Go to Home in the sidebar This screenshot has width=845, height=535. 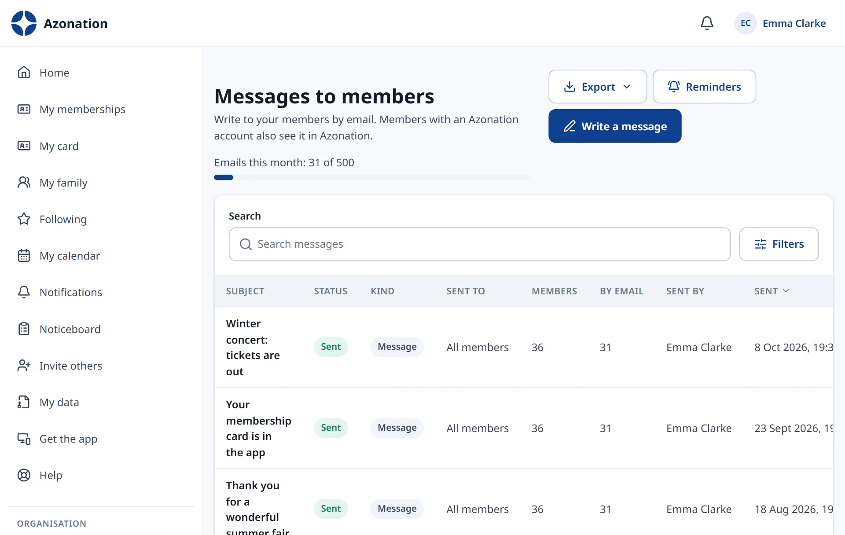[101, 73]
